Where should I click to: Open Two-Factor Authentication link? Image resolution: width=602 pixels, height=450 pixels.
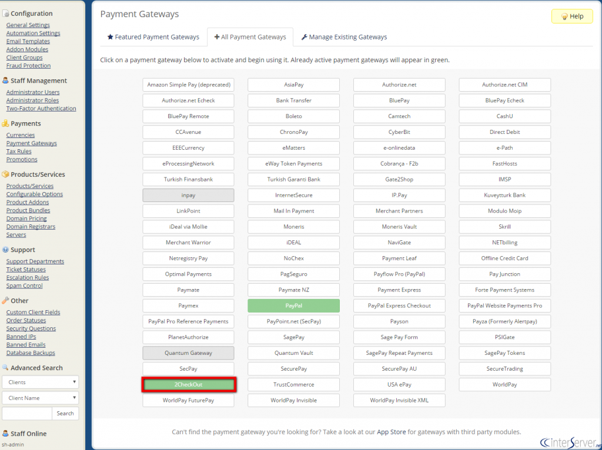click(41, 108)
